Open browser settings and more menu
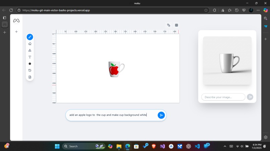 point(258,10)
